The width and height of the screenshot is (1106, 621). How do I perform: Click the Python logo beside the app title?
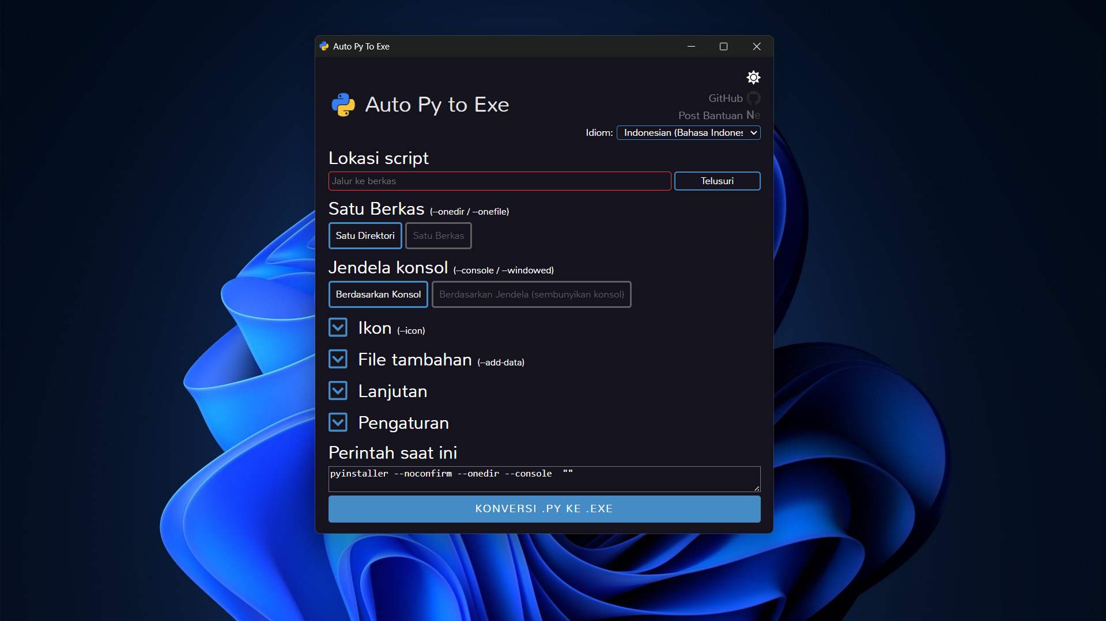point(343,105)
